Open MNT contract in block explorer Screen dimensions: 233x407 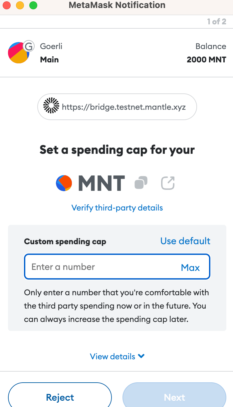pos(168,183)
